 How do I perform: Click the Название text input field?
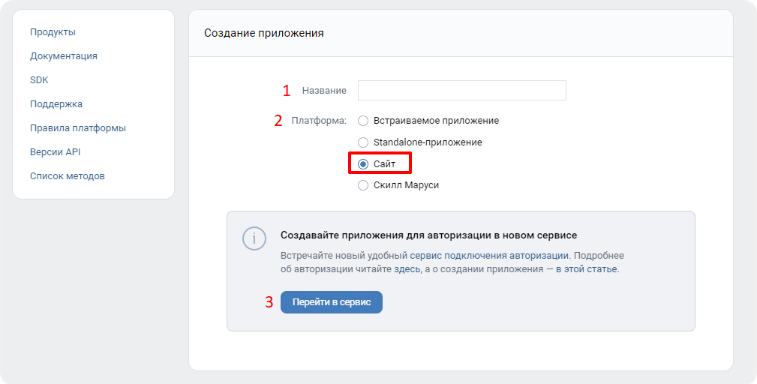click(x=461, y=90)
